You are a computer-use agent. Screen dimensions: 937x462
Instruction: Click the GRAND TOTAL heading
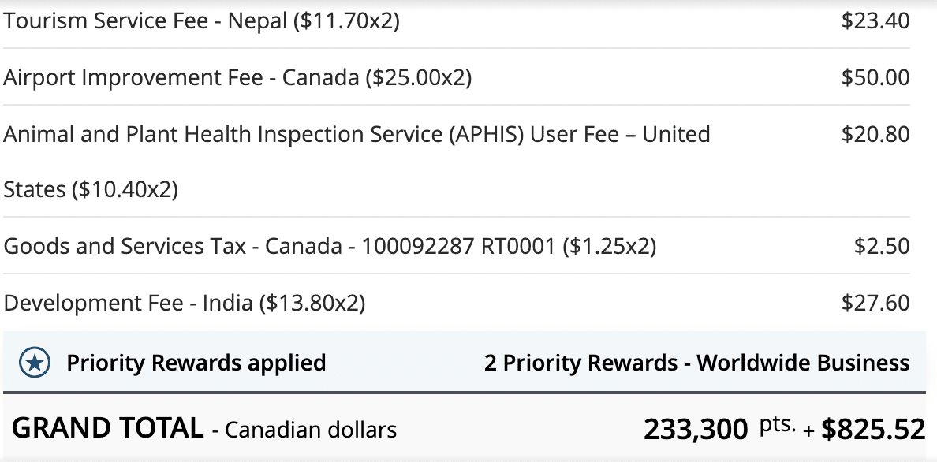107,428
